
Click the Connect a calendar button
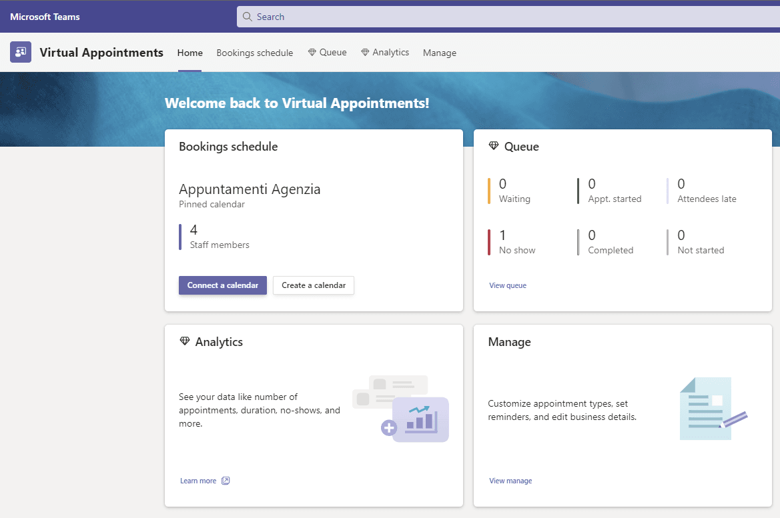point(223,285)
